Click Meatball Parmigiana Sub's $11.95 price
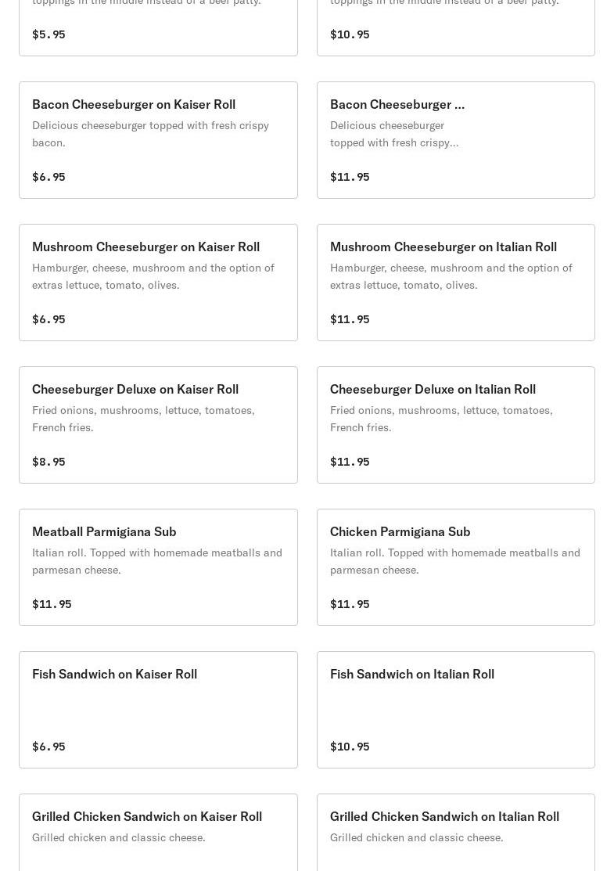This screenshot has width=614, height=871. point(52,604)
